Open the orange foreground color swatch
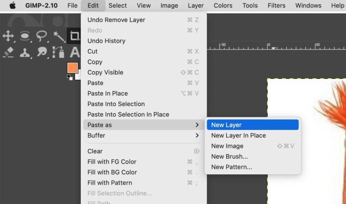Viewport: 346px width, 204px height. click(x=72, y=68)
